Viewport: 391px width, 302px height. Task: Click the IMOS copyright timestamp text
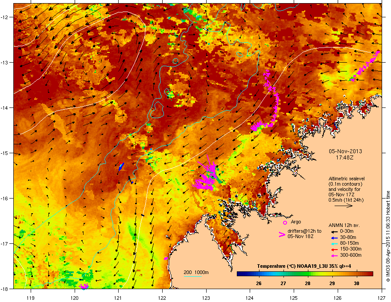coord(388,236)
